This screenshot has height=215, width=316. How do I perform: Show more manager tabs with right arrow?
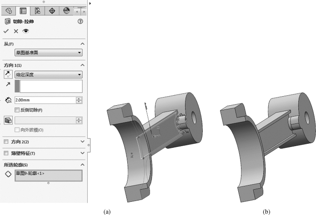[84, 12]
